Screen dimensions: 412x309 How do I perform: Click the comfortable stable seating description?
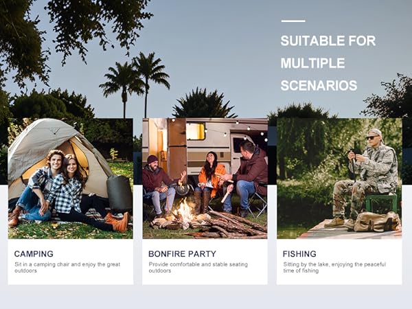(198, 268)
